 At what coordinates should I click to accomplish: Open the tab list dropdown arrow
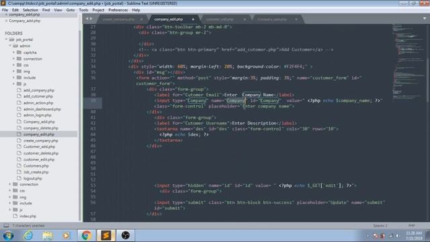pos(425,18)
